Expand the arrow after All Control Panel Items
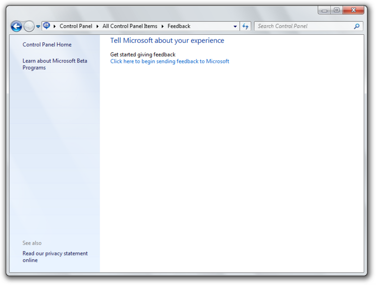Image resolution: width=376 pixels, height=285 pixels. [163, 26]
